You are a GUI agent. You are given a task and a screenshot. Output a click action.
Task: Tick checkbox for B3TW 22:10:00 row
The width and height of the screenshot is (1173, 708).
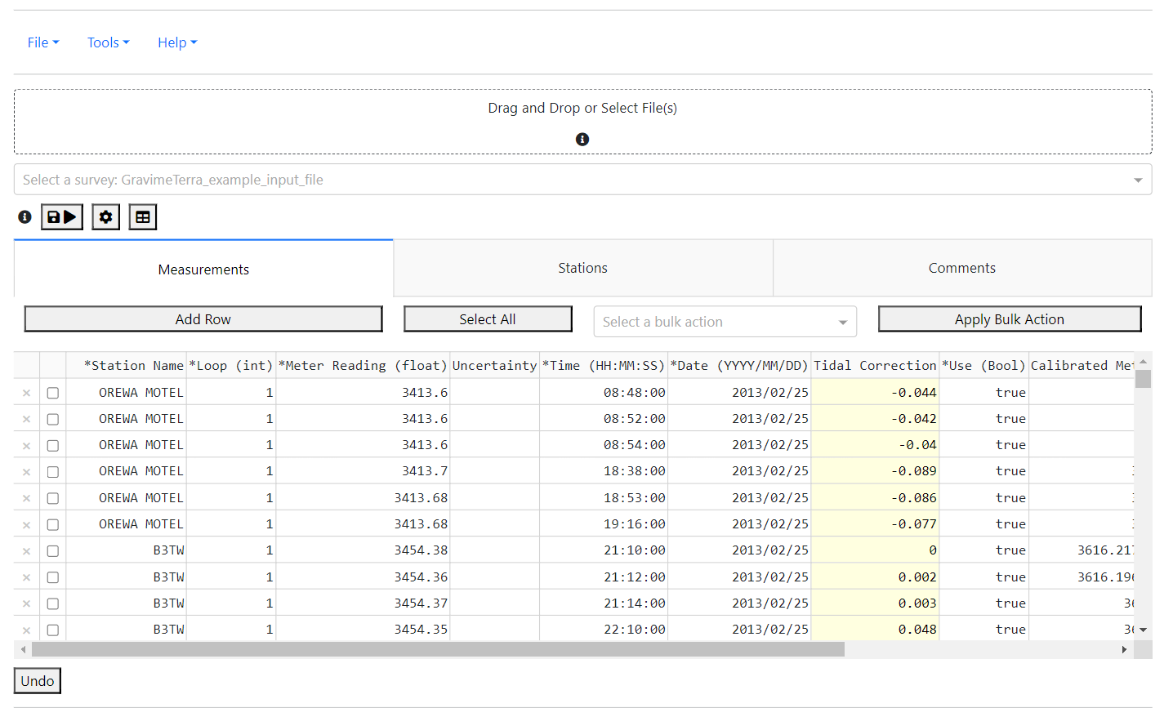click(53, 630)
